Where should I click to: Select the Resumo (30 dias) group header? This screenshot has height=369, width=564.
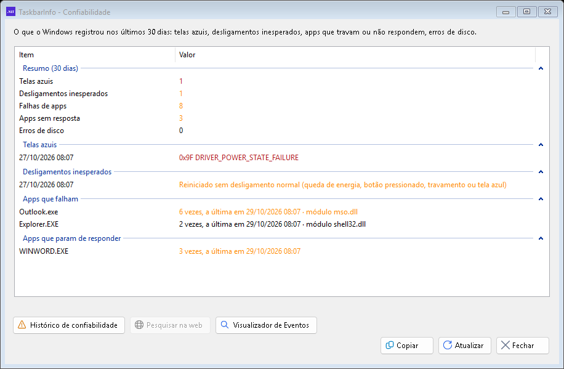50,68
